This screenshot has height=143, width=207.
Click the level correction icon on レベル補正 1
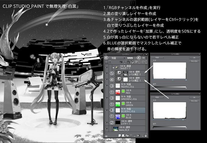(x=119, y=79)
